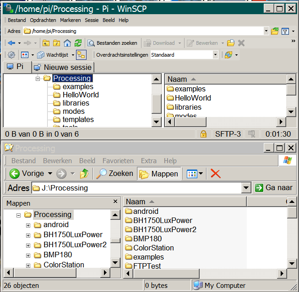The height and width of the screenshot is (292, 299).
Task: Go to parent directory folder icon in WinSCP
Action: click(x=46, y=43)
